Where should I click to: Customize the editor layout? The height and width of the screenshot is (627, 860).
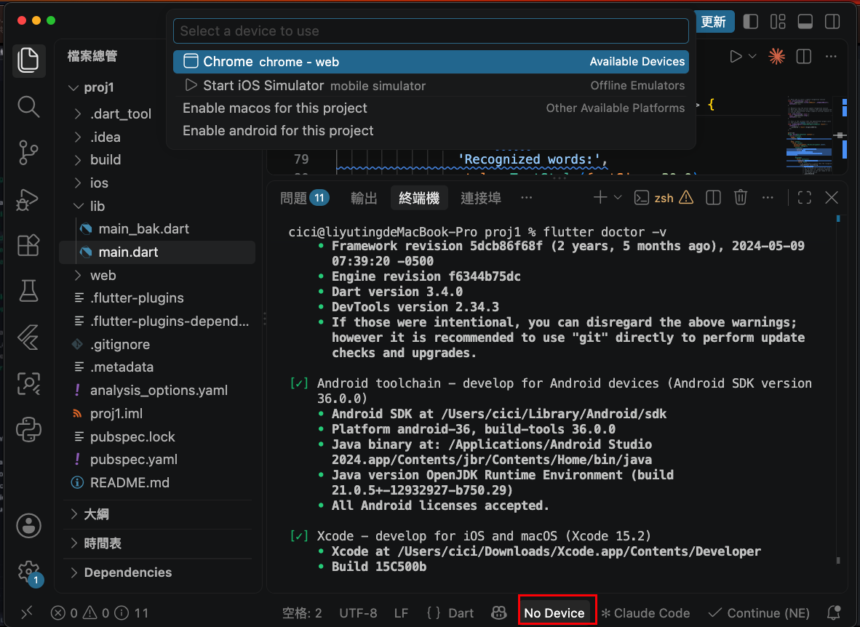pos(778,21)
